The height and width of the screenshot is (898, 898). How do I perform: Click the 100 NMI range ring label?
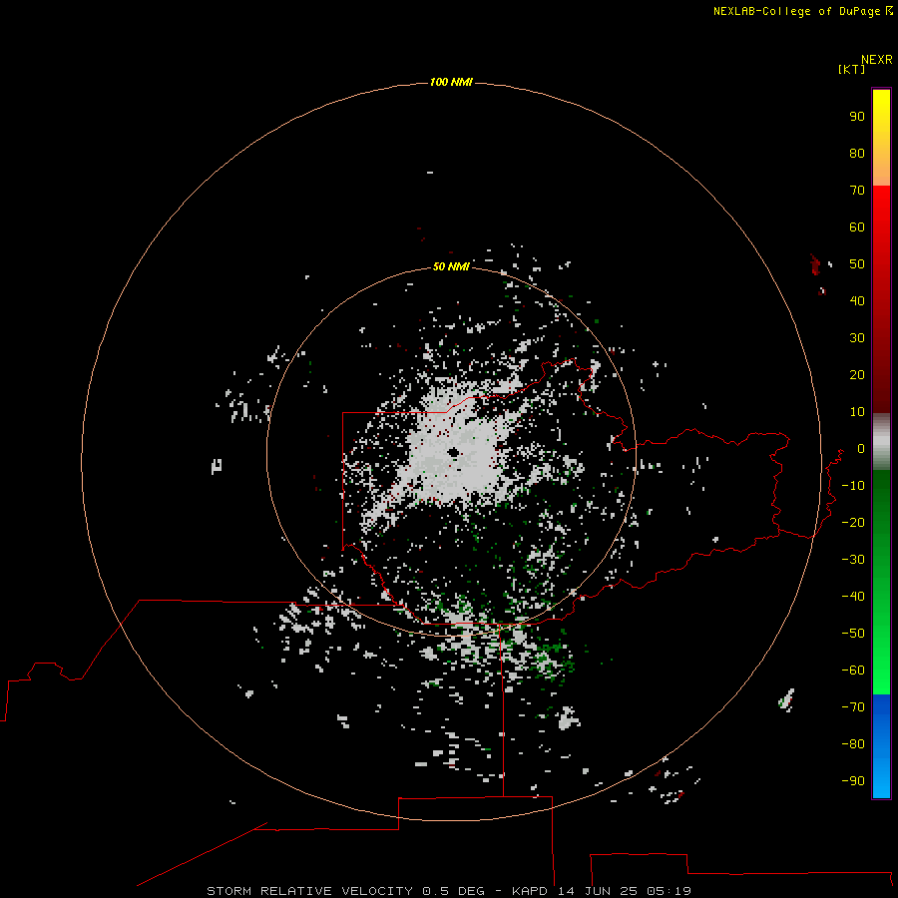click(451, 82)
